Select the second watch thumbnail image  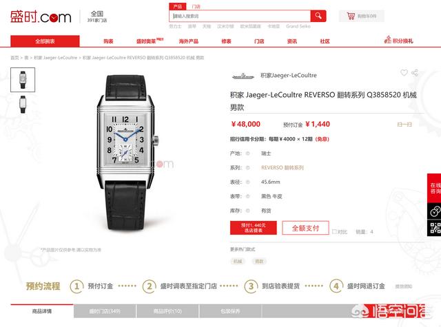point(23,105)
